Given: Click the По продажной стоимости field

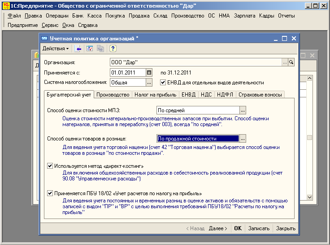Looking at the screenshot, I should [198, 139].
